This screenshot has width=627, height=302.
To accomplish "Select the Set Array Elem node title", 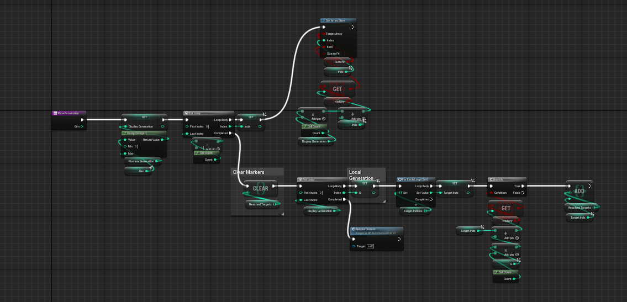I will (335, 20).
